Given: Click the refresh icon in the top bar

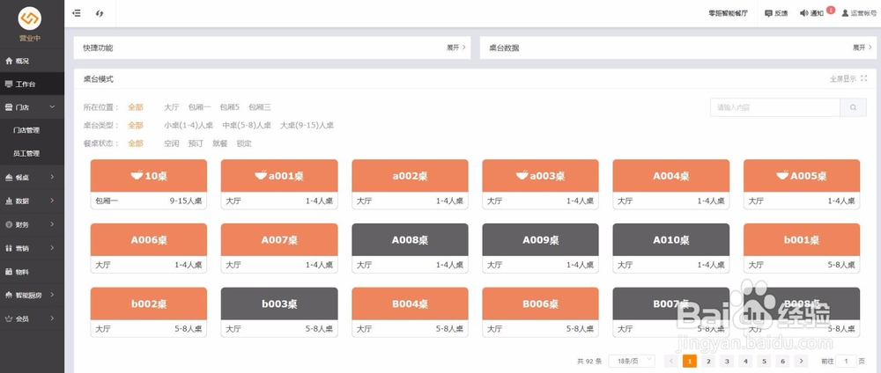Looking at the screenshot, I should point(100,13).
